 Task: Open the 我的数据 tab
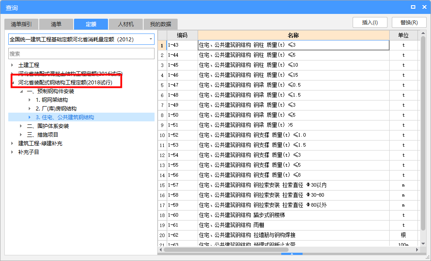(161, 24)
